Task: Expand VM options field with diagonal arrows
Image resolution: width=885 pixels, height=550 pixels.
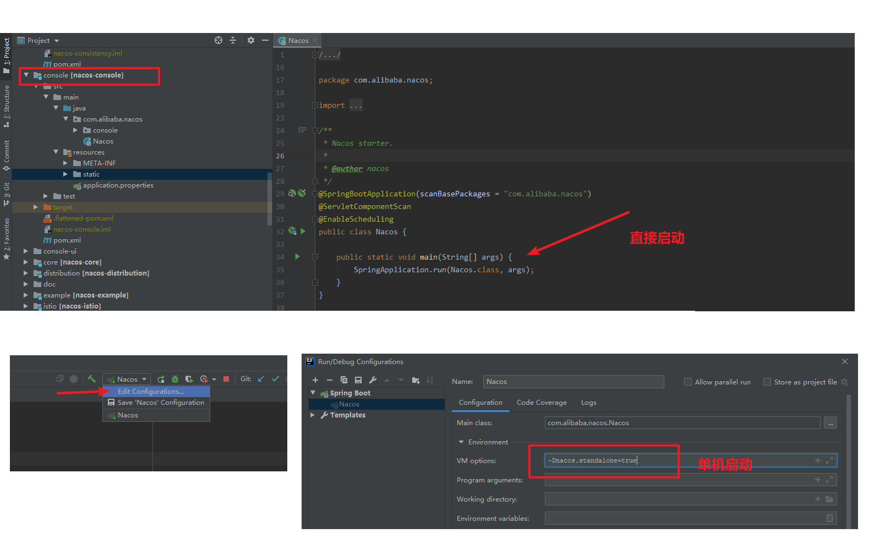Action: click(x=829, y=460)
